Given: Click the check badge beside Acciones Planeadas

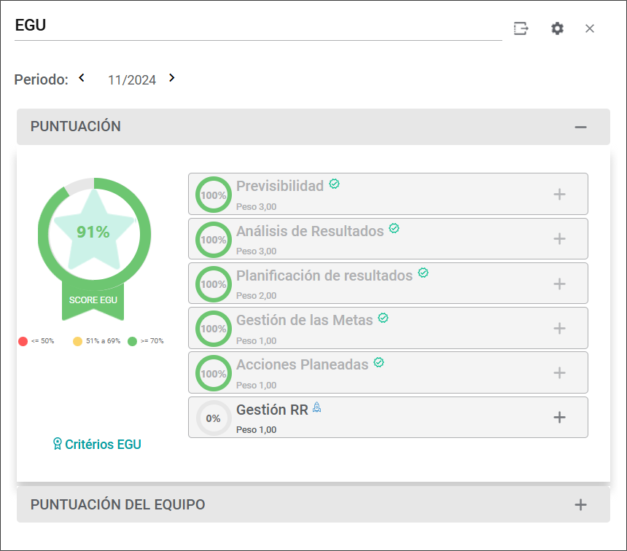Looking at the screenshot, I should point(379,362).
